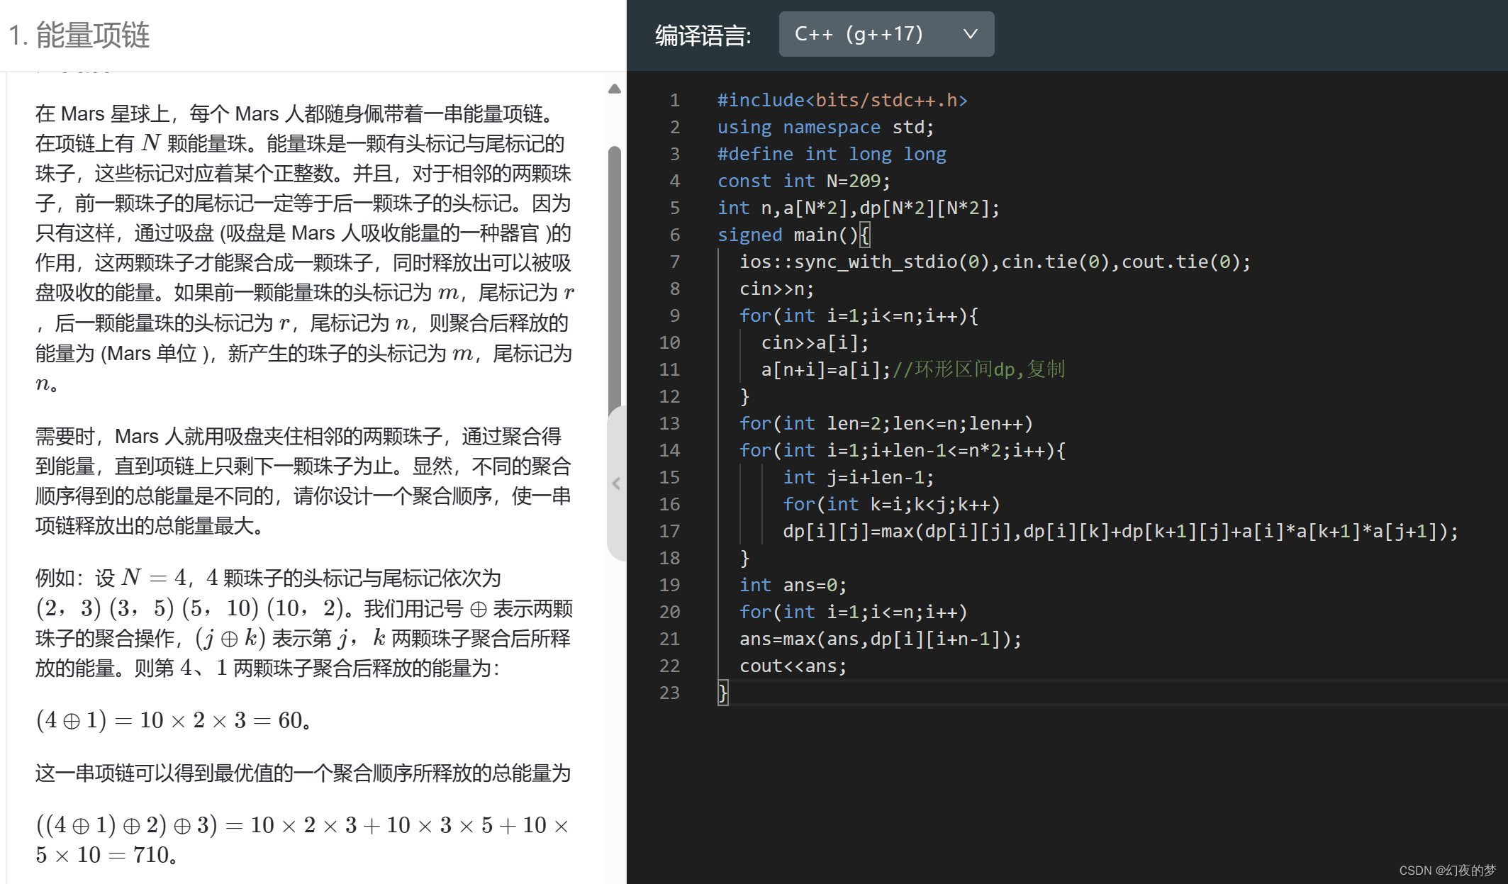The height and width of the screenshot is (884, 1508).
Task: Click the scroll-up arrow of problem panel
Action: click(615, 89)
